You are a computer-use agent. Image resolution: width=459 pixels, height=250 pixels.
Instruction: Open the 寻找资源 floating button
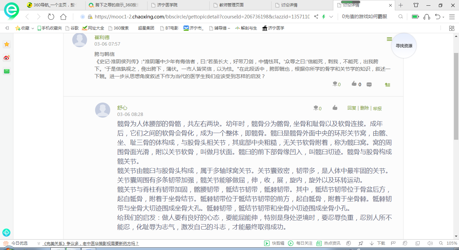[x=404, y=46]
